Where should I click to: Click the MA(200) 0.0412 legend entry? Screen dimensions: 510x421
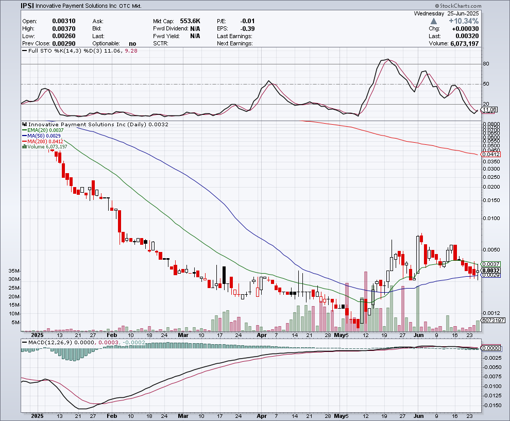(43, 141)
